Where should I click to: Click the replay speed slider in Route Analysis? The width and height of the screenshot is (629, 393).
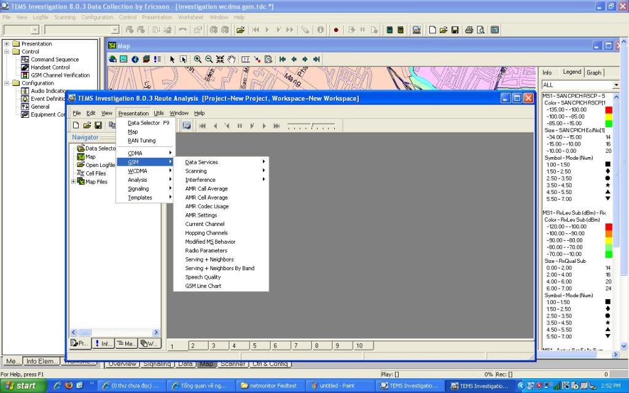tap(311, 126)
